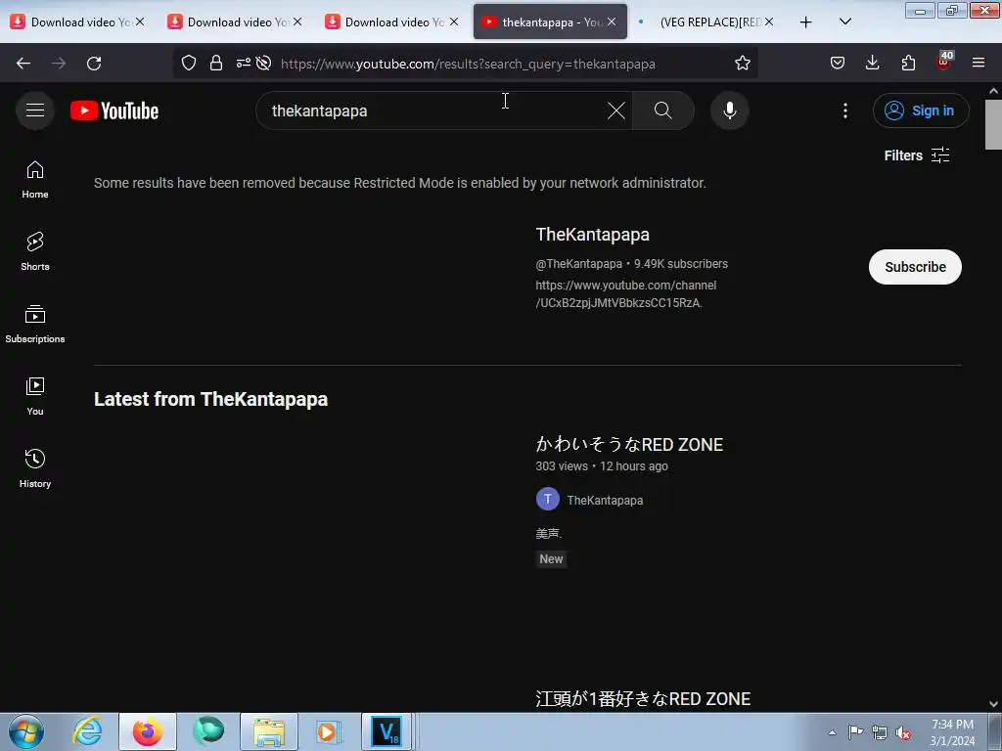Screen dimensions: 1002x751
Task: Click the New badge on the video
Action: (x=551, y=558)
